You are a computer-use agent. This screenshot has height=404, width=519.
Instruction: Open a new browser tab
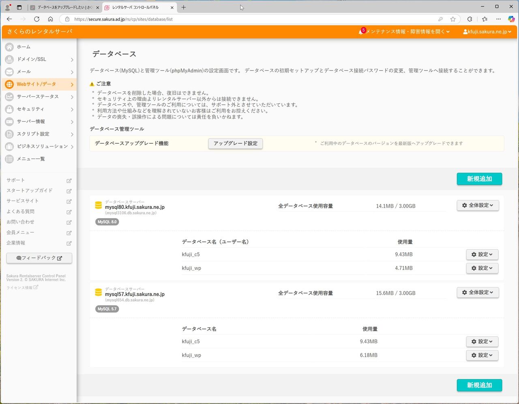pyautogui.click(x=184, y=7)
